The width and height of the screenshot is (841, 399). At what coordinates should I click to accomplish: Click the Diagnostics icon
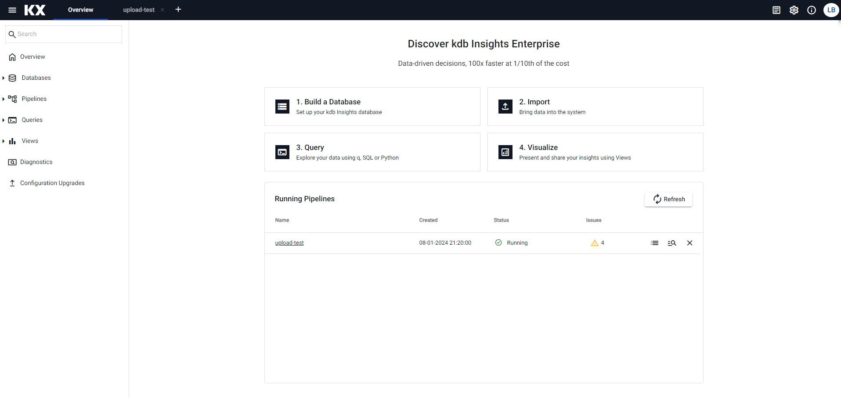(12, 162)
